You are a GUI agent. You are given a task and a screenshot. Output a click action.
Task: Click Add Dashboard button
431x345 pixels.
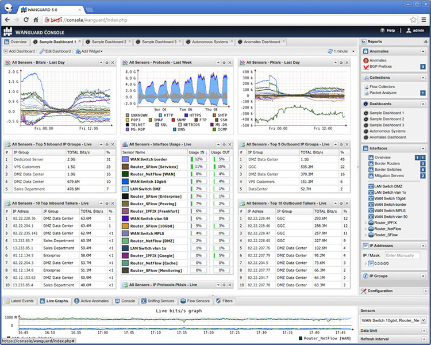[x=19, y=51]
